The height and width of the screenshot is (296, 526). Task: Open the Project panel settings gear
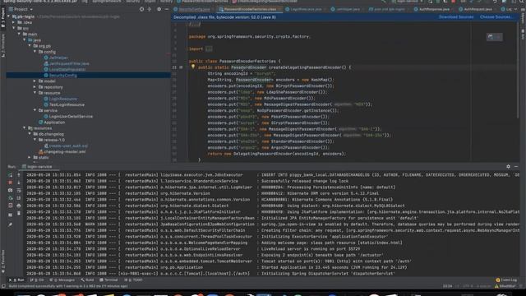[159, 9]
